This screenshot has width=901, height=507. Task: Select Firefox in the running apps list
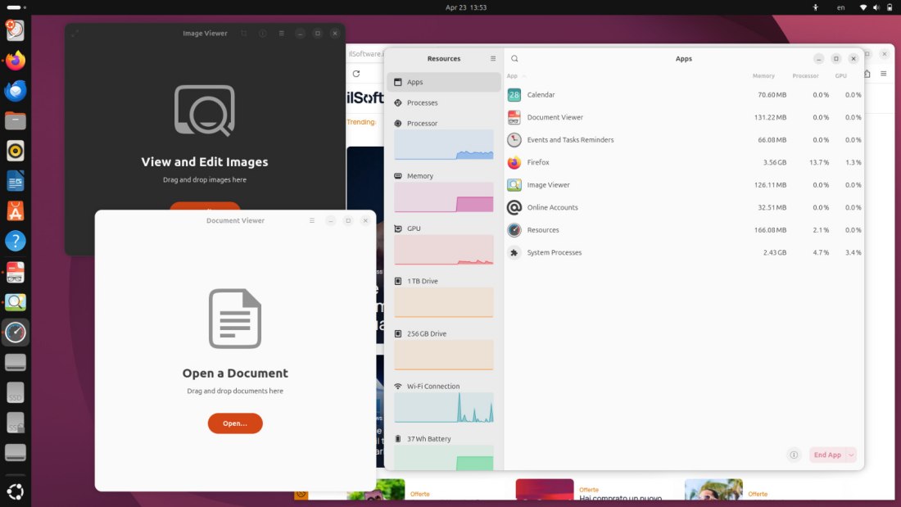coord(538,162)
